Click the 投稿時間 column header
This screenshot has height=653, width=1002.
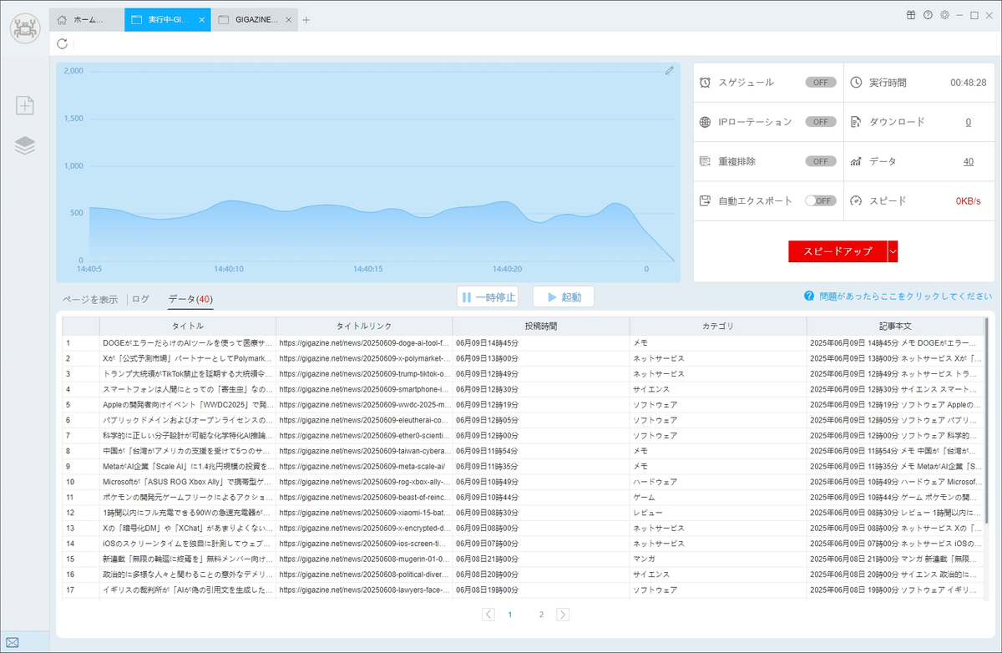pos(541,326)
